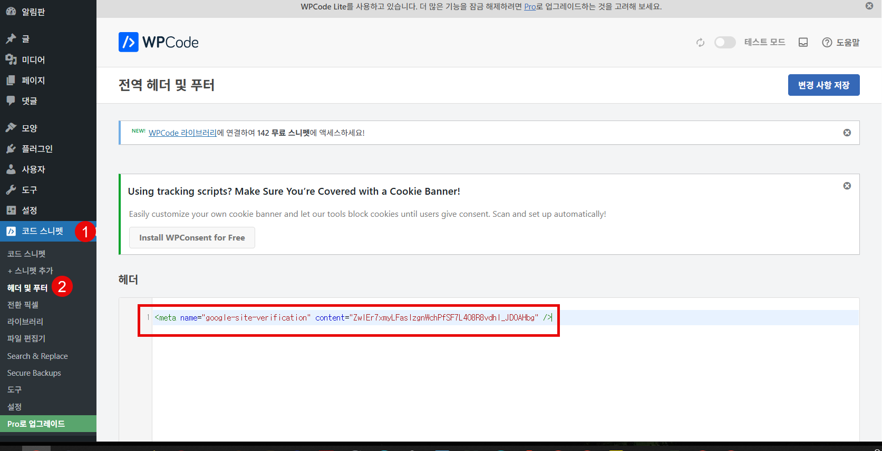Click Install WPConsent for Free

tap(192, 237)
